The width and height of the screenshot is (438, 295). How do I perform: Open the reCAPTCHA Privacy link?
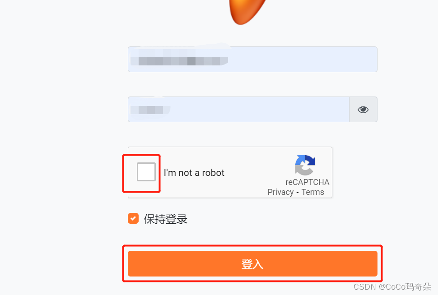(x=280, y=192)
